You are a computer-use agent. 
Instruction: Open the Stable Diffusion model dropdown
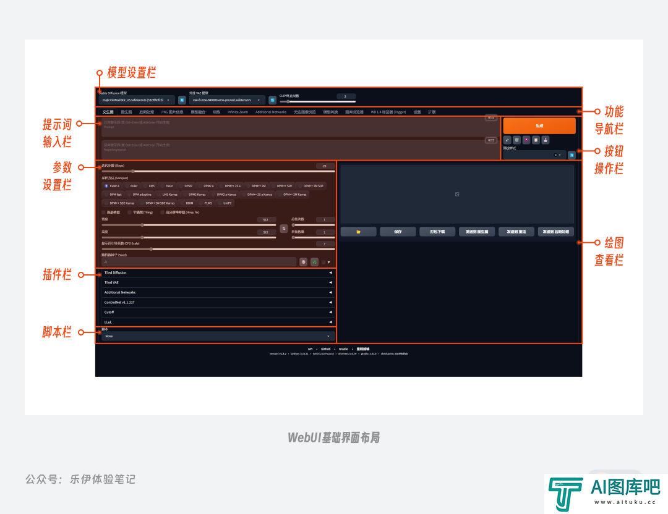click(x=137, y=100)
